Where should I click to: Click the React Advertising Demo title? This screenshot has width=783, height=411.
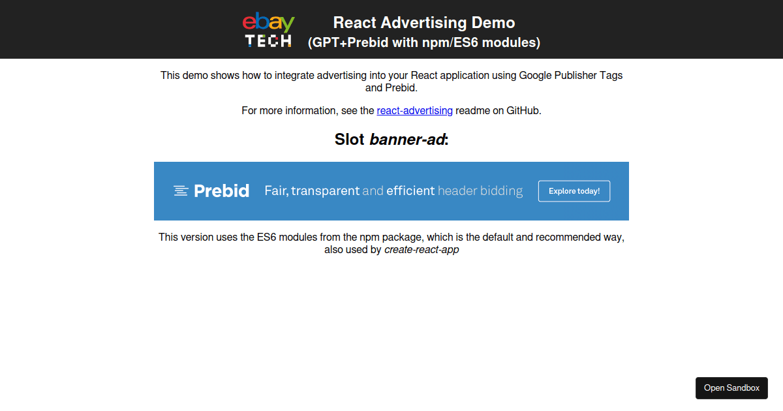click(424, 23)
